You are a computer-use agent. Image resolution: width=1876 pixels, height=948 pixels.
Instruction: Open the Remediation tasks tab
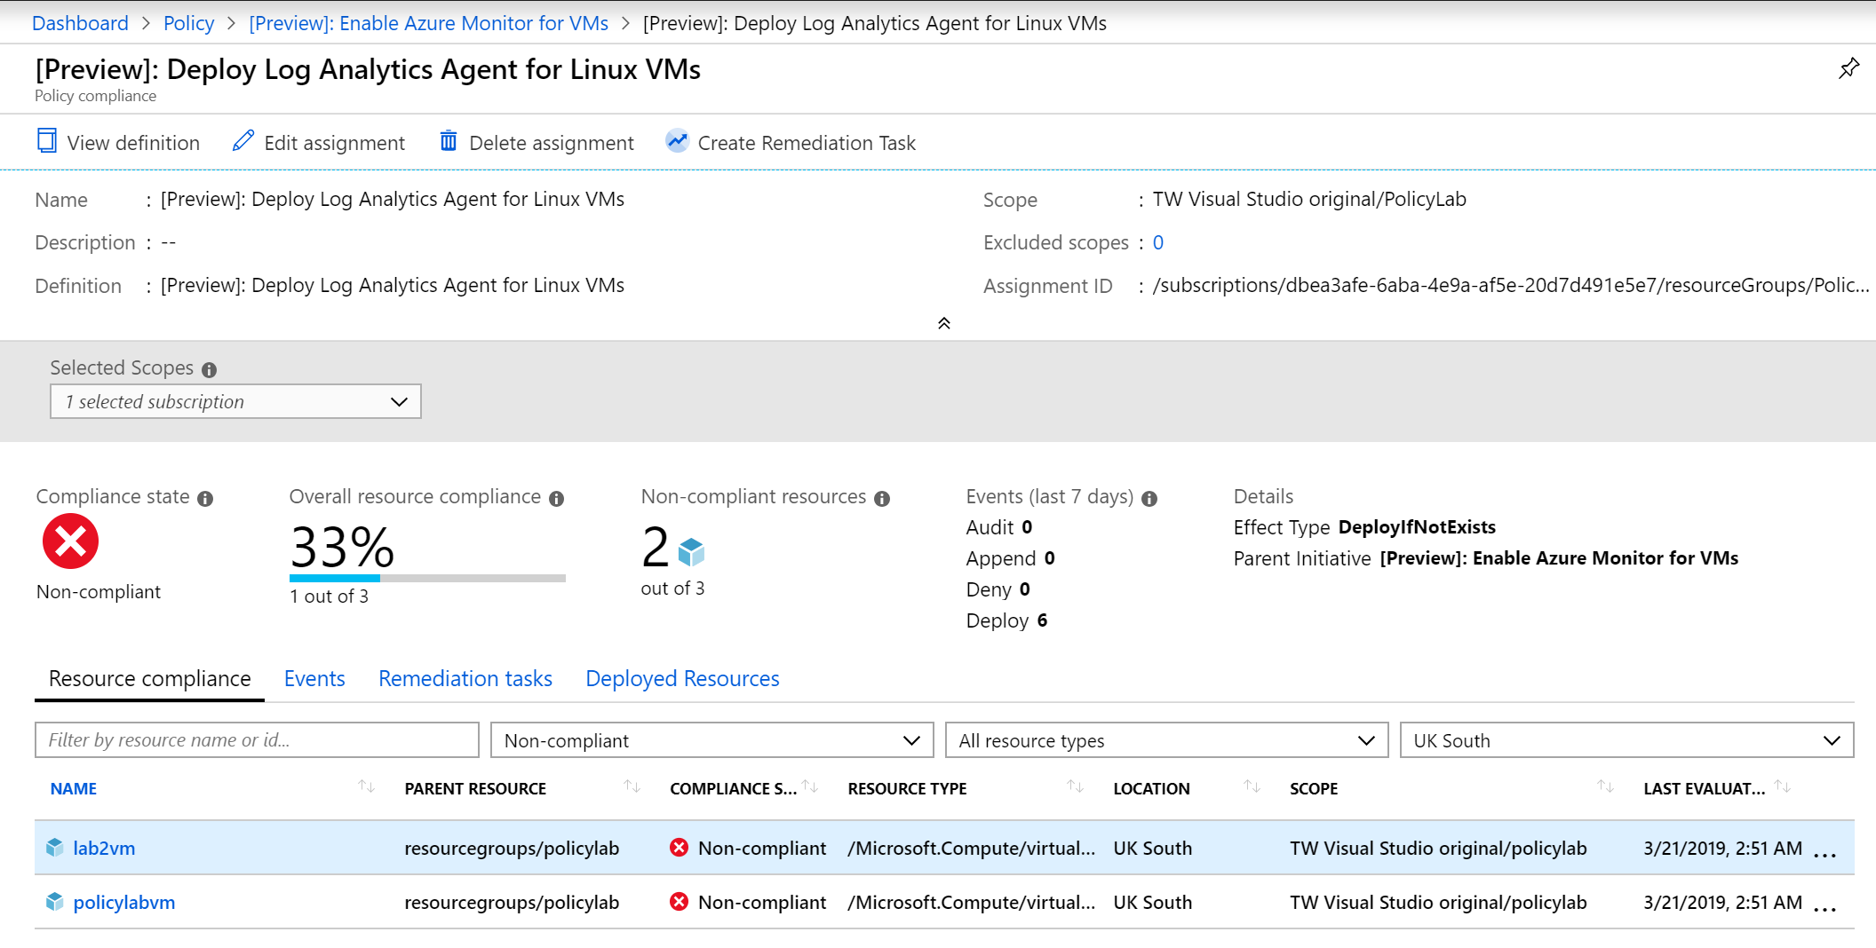click(465, 678)
